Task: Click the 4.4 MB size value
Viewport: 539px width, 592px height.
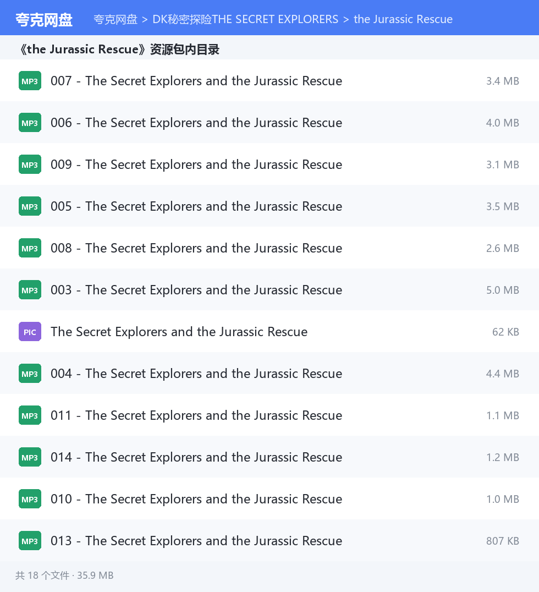Action: [x=502, y=374]
